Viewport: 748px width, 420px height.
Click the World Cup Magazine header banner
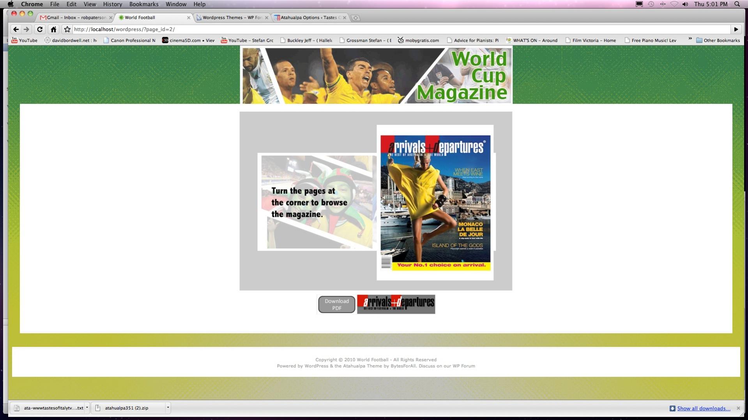[x=376, y=75]
